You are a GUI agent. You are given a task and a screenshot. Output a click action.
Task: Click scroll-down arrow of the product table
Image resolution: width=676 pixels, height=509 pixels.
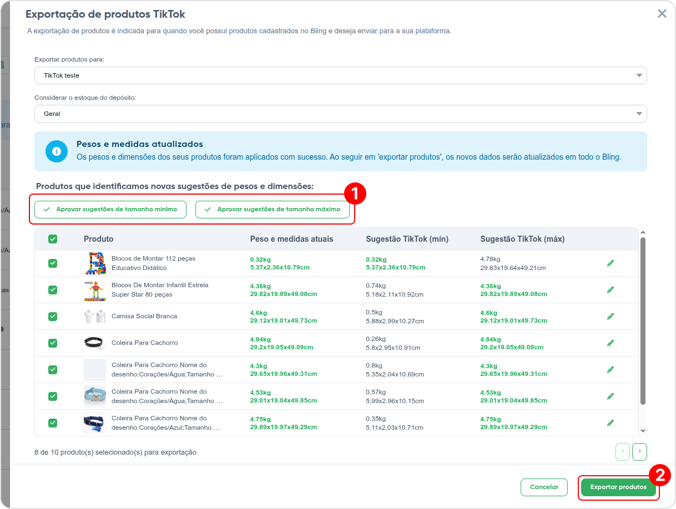(x=643, y=431)
